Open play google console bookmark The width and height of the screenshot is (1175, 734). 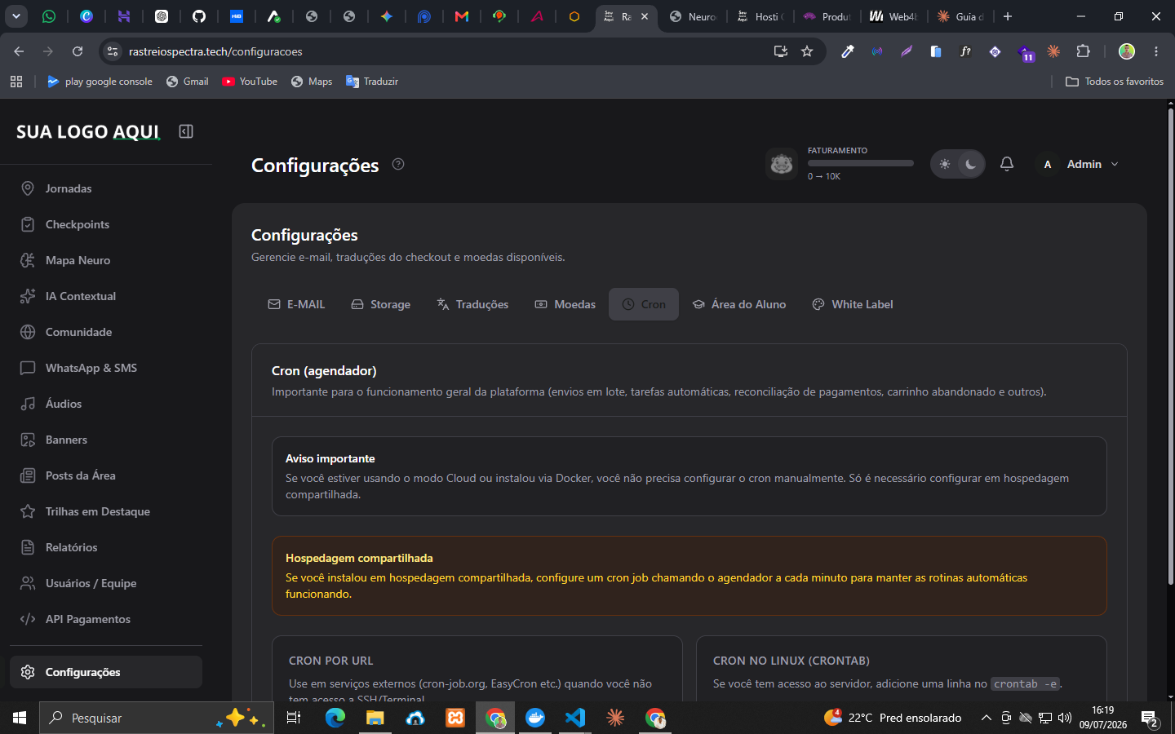coord(100,82)
